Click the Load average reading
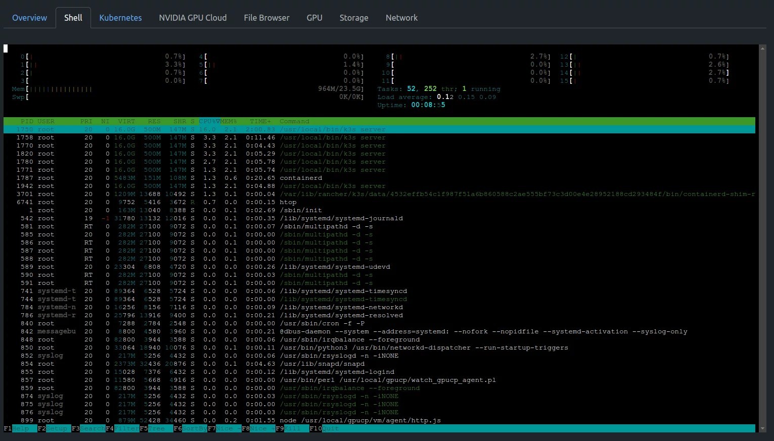Viewport: 774px width, 441px height. pyautogui.click(x=437, y=97)
